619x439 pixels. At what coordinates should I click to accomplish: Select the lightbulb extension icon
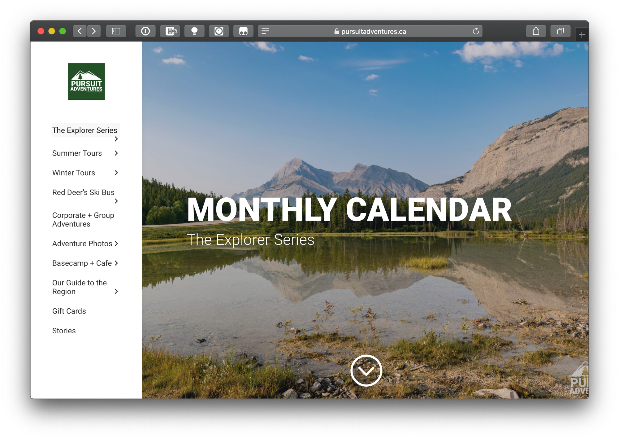(x=194, y=31)
